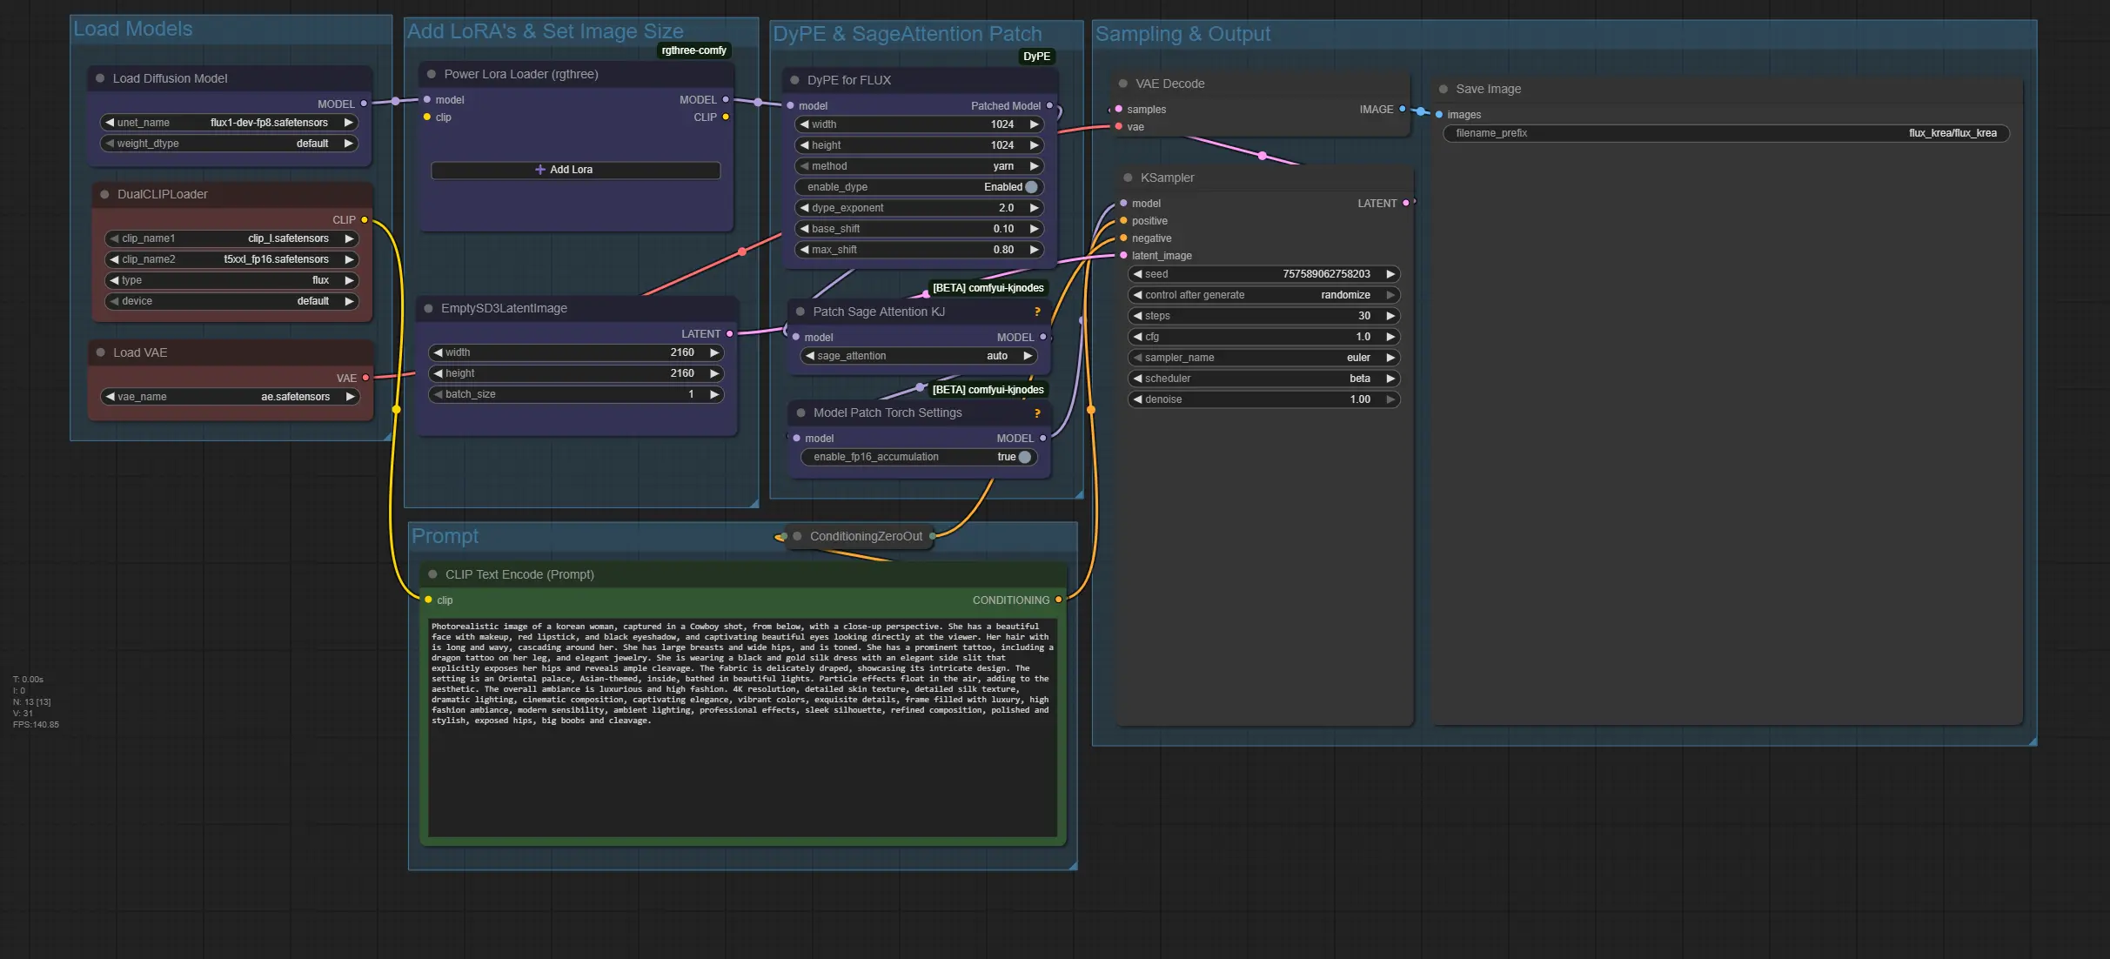Click the Patch Sage Attention KJ help question mark

coord(1036,312)
